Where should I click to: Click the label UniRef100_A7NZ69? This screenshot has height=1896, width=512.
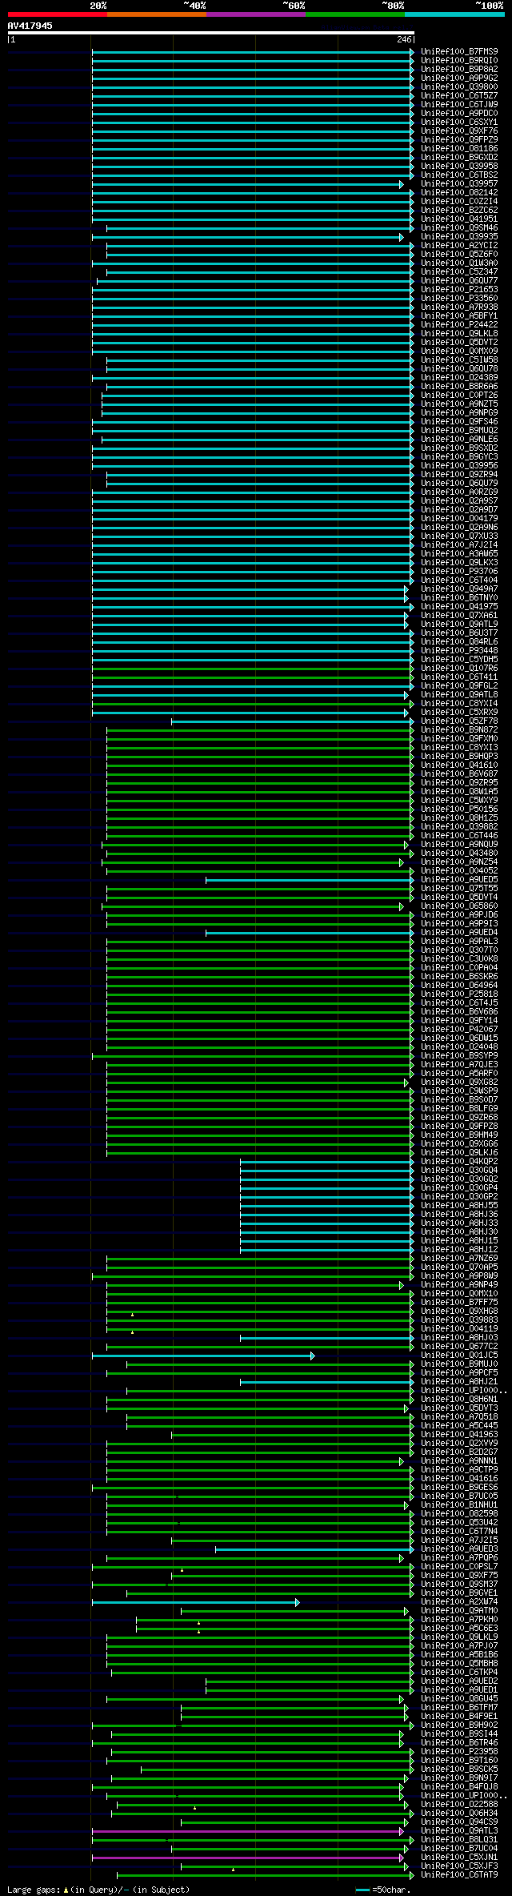point(459,1259)
